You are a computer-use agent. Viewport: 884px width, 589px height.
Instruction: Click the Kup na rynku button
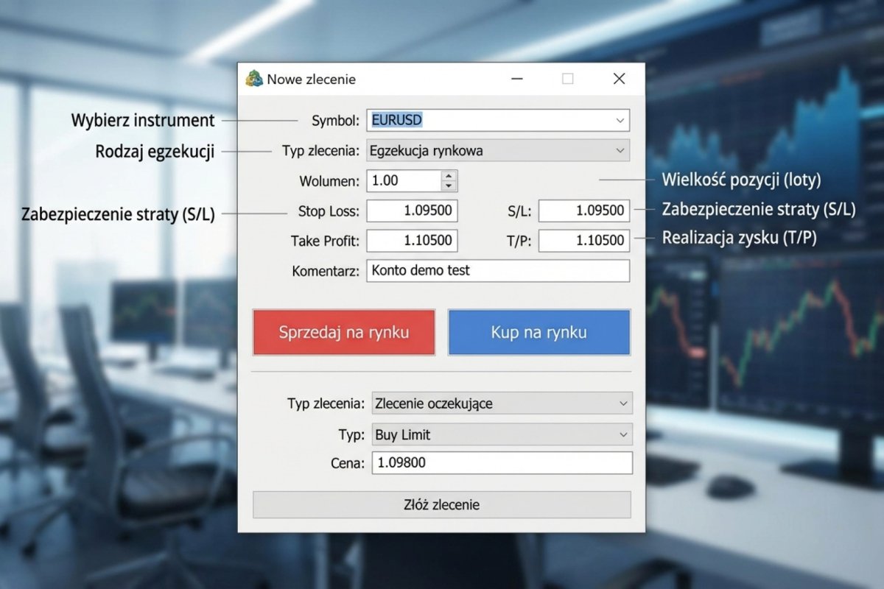click(x=539, y=332)
